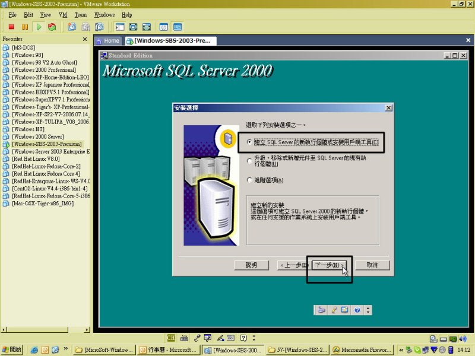Toggle the Favorites sidebar view icon
The height and width of the screenshot is (356, 475).
coord(120,27)
